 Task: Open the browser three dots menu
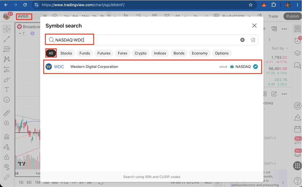click(x=297, y=5)
